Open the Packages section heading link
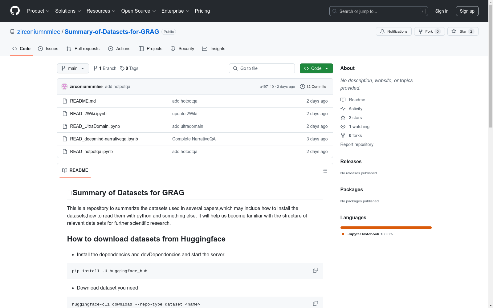This screenshot has height=308, width=493. click(x=352, y=190)
